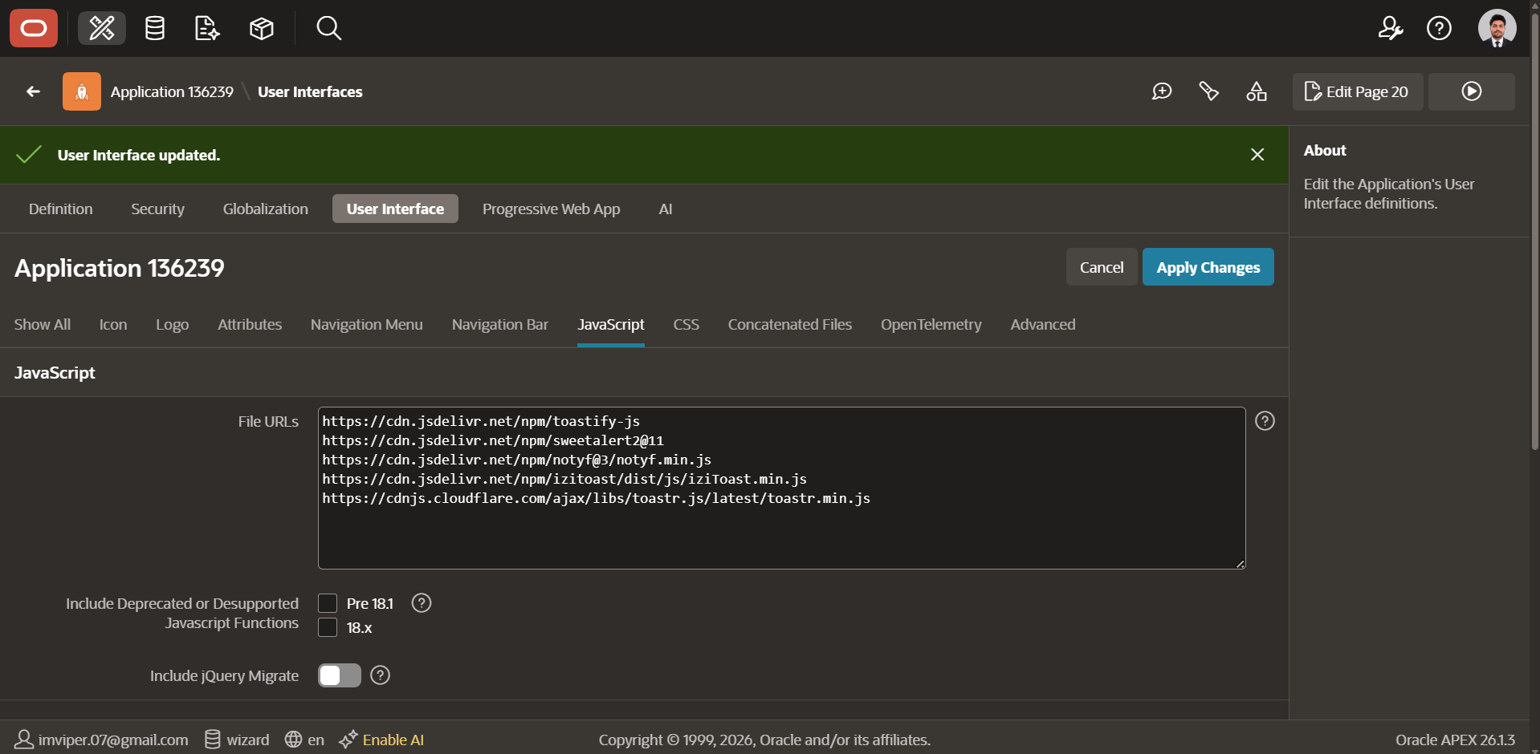Select the Logo sub-tab
The width and height of the screenshot is (1540, 754).
[x=173, y=324]
